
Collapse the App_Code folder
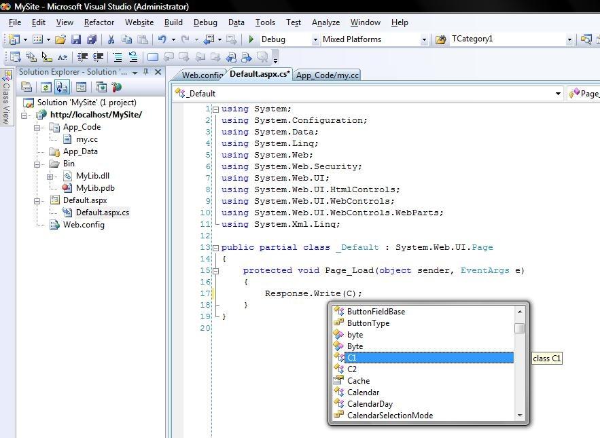(37, 128)
